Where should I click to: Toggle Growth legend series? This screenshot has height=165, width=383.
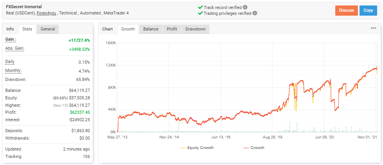[x=254, y=148]
